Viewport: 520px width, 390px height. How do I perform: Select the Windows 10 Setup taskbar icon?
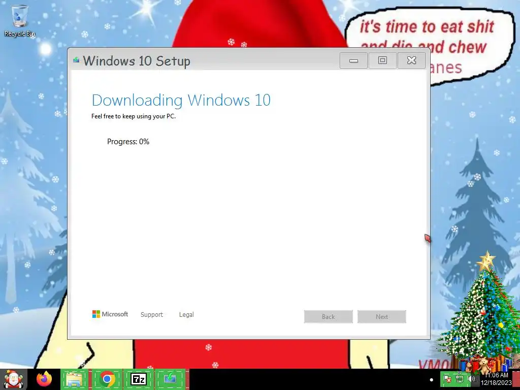tap(170, 379)
